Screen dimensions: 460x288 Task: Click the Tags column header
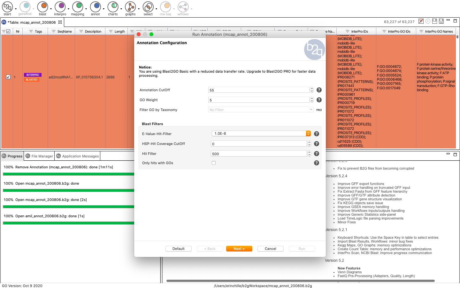tap(35, 31)
